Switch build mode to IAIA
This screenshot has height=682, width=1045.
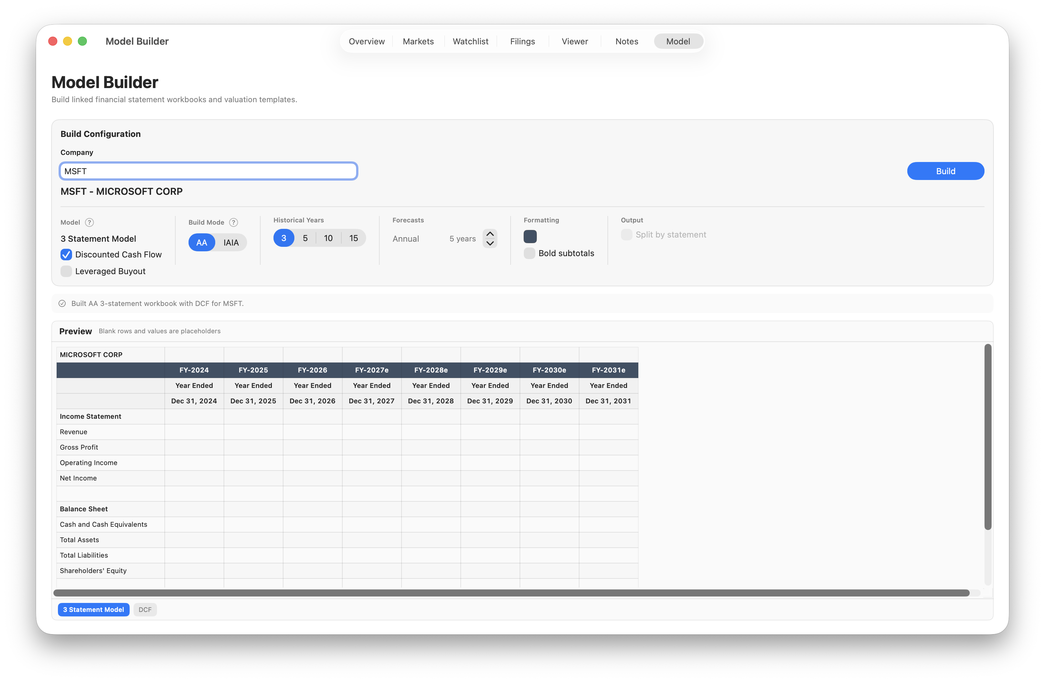(231, 243)
